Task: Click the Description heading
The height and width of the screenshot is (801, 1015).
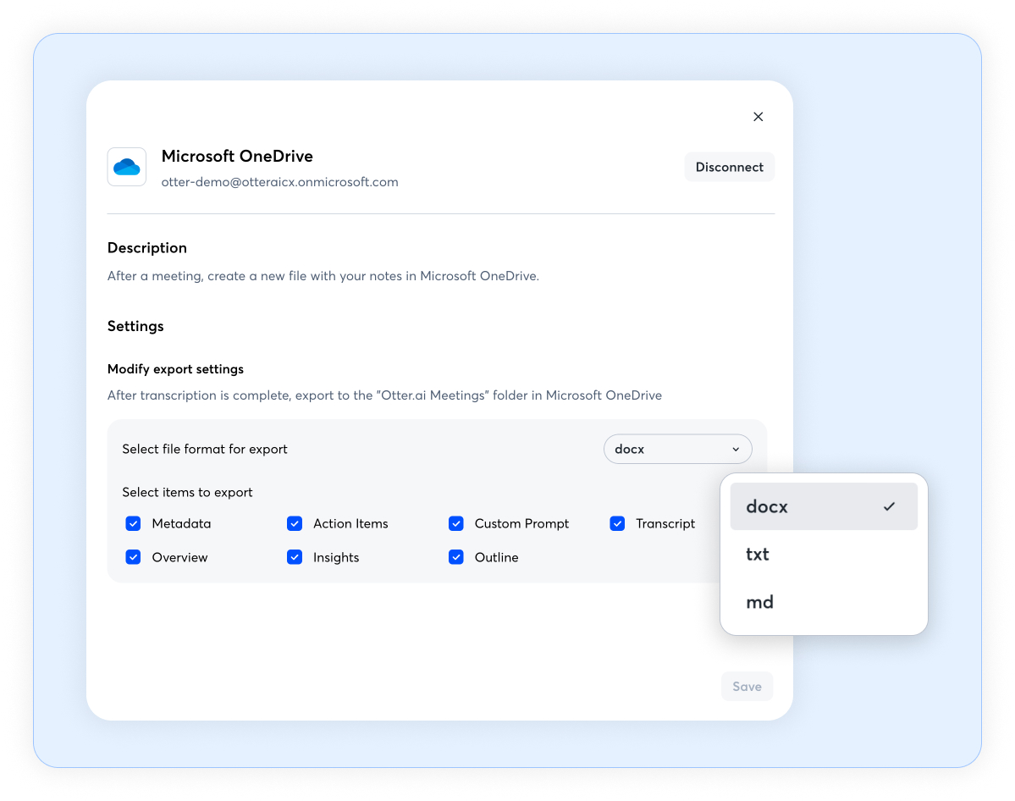Action: click(147, 248)
